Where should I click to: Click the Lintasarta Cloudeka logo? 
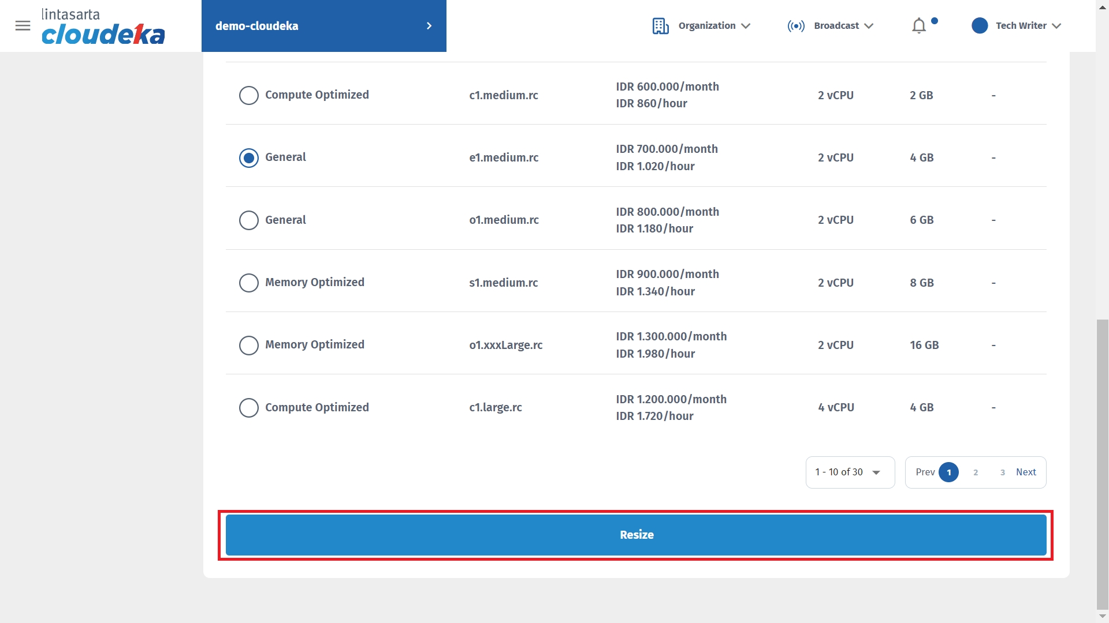click(103, 27)
